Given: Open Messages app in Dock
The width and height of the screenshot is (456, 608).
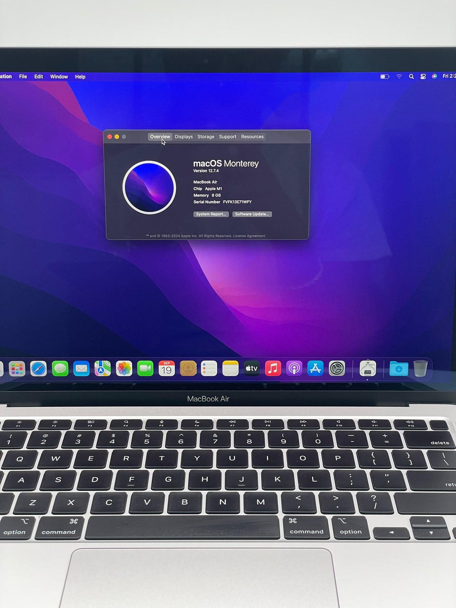Looking at the screenshot, I should [x=60, y=369].
